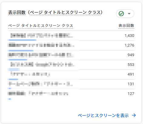
Task: Select the blurred page title with 949 views
Action: pos(41,55)
